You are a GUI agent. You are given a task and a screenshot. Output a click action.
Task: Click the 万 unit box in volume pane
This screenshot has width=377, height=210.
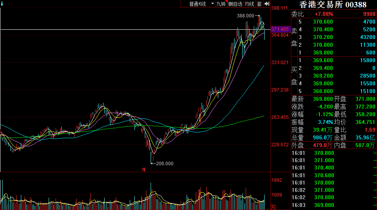point(273,207)
